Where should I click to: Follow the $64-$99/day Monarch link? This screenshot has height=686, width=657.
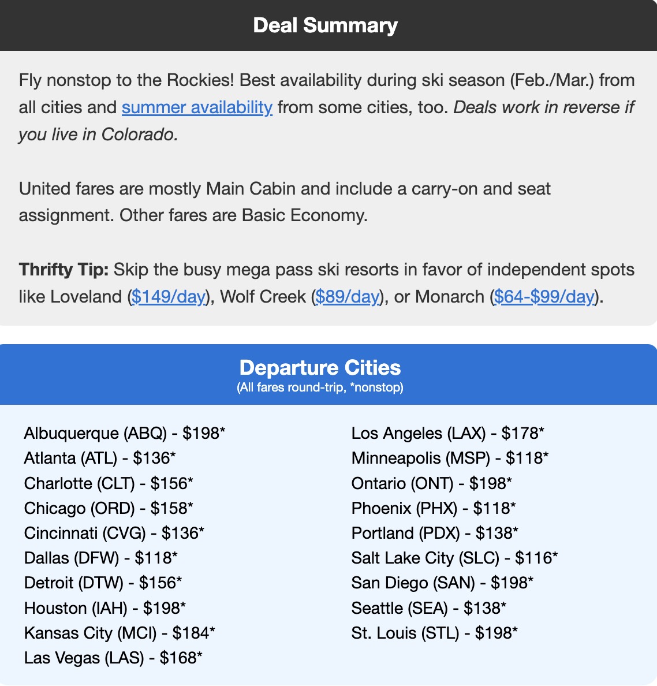point(544,297)
